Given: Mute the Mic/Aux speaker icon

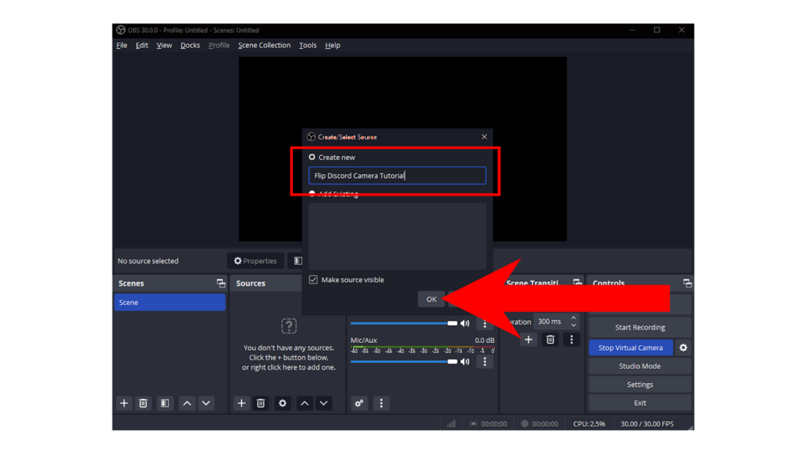Looking at the screenshot, I should coord(465,361).
